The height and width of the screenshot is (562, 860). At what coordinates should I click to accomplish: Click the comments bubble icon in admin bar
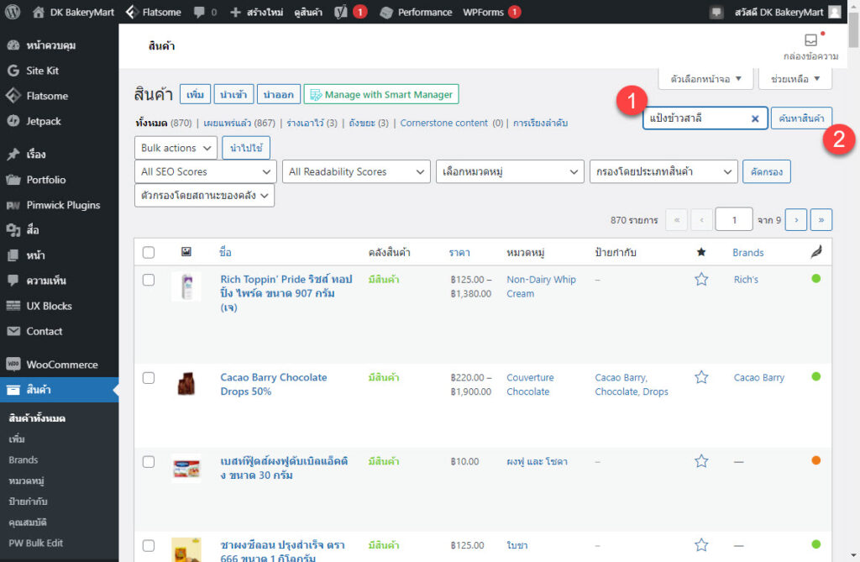click(199, 12)
